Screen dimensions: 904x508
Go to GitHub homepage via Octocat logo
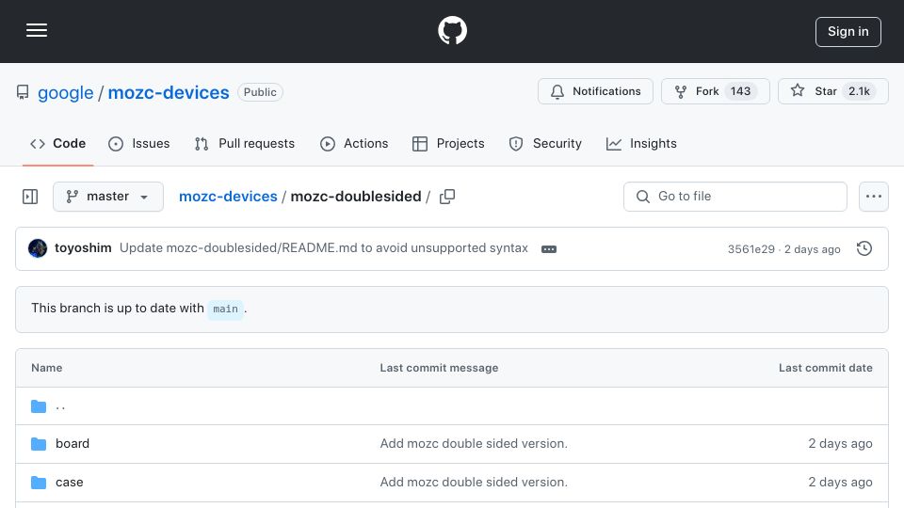click(x=452, y=30)
